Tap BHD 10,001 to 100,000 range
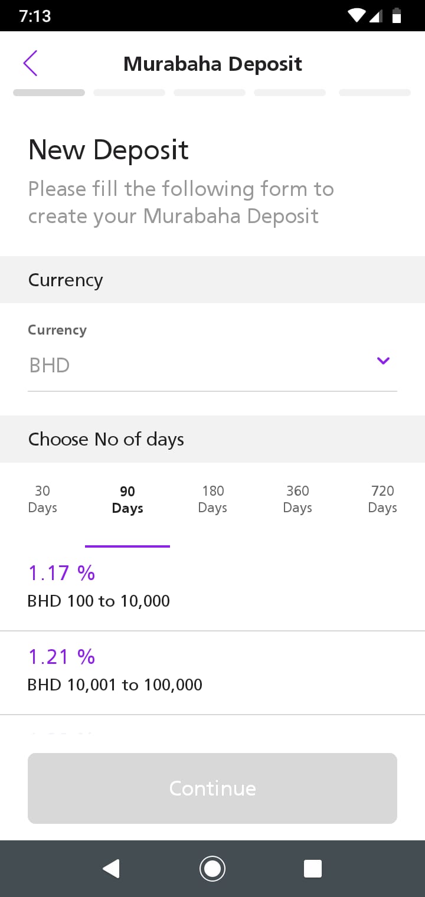 tap(115, 685)
